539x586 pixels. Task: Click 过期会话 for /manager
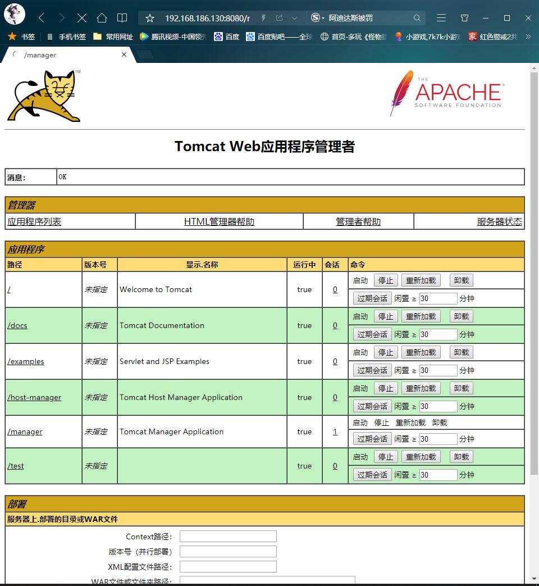(x=372, y=439)
